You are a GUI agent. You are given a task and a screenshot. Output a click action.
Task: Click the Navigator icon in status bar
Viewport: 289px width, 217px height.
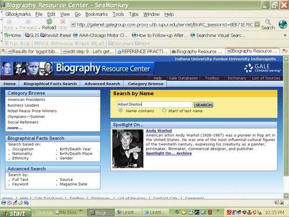pyautogui.click(x=4, y=203)
